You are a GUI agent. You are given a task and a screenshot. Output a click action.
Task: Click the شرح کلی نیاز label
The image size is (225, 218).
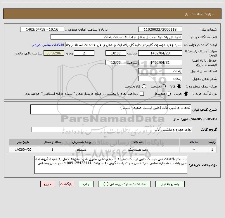205,110
